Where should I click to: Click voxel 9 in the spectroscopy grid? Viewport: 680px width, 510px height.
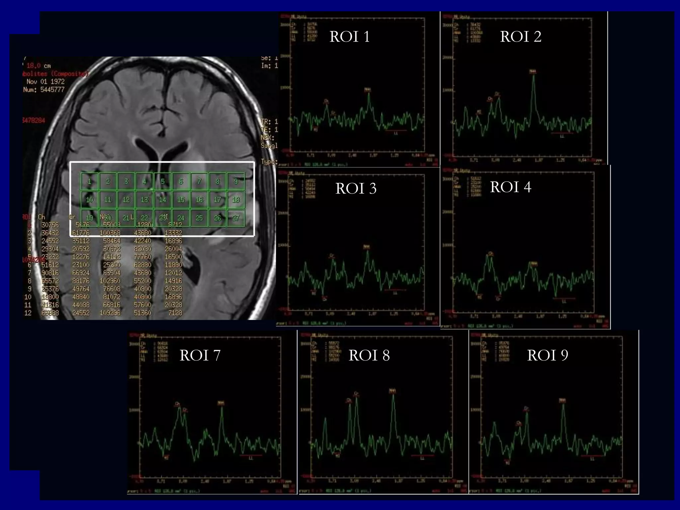tap(236, 181)
